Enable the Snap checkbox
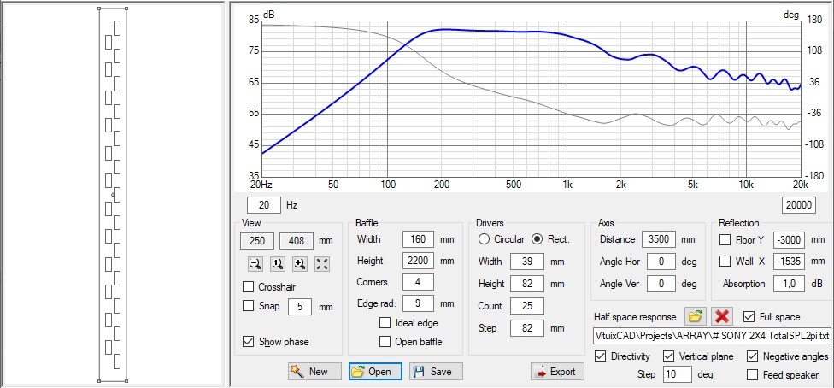834x388 pixels. pos(248,306)
